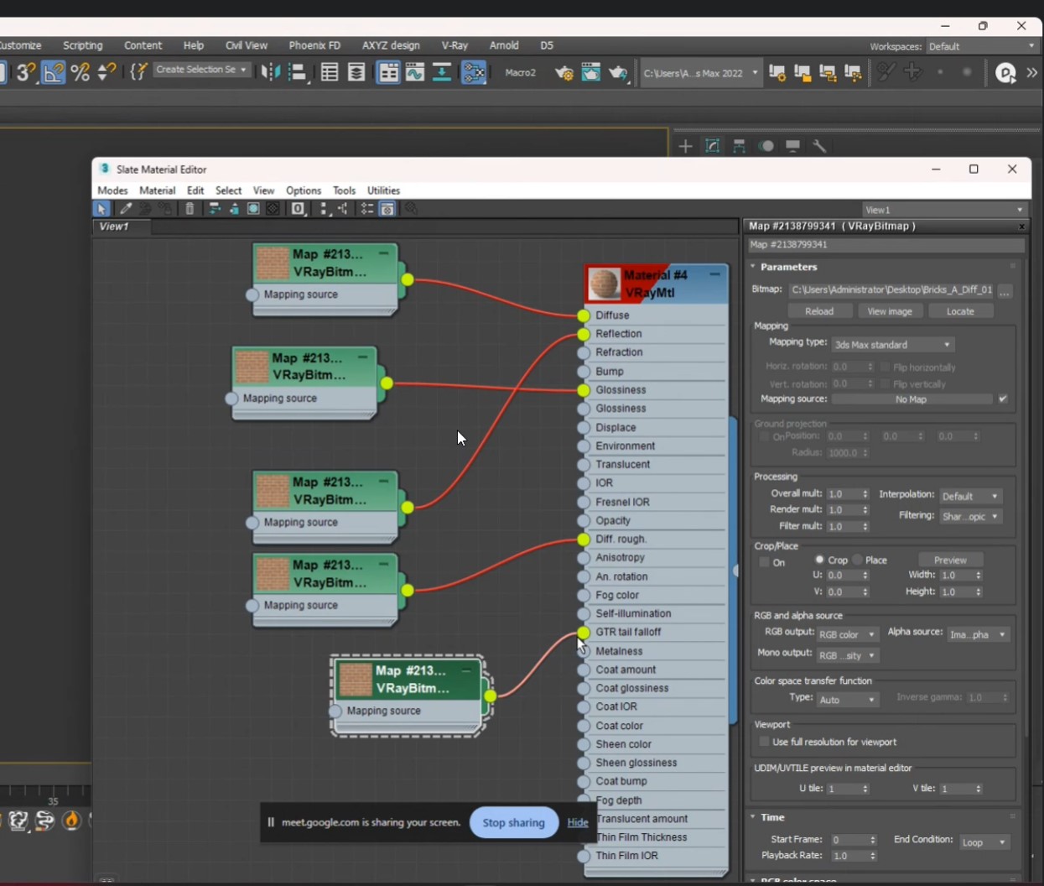Click the trash Delete Selected icon
Viewport: 1044px width, 886px height.
click(x=190, y=209)
